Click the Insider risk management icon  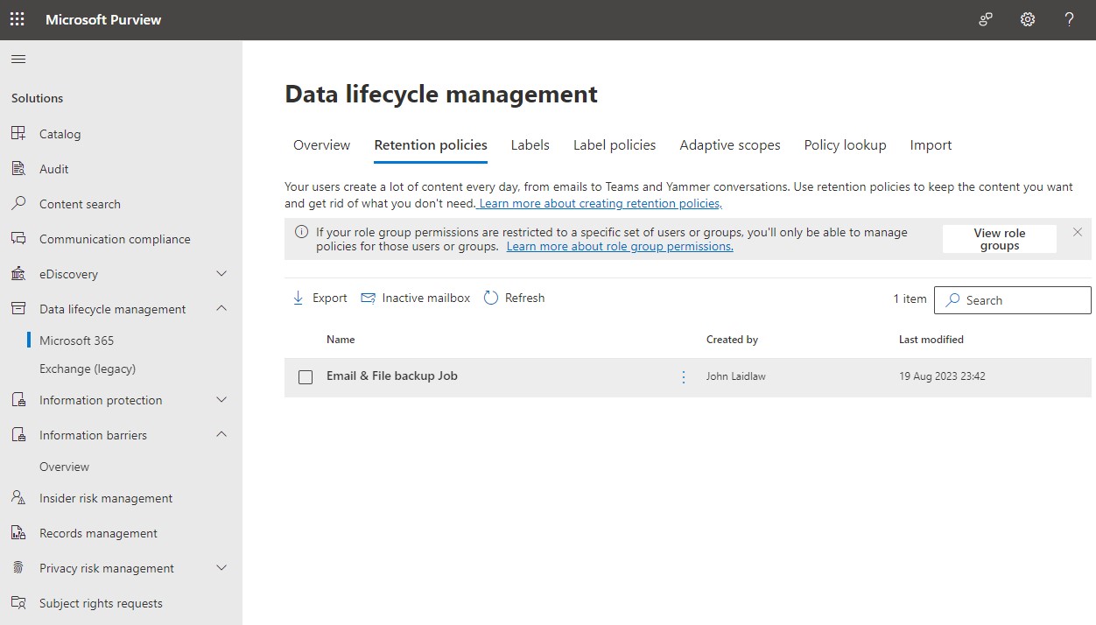(18, 497)
